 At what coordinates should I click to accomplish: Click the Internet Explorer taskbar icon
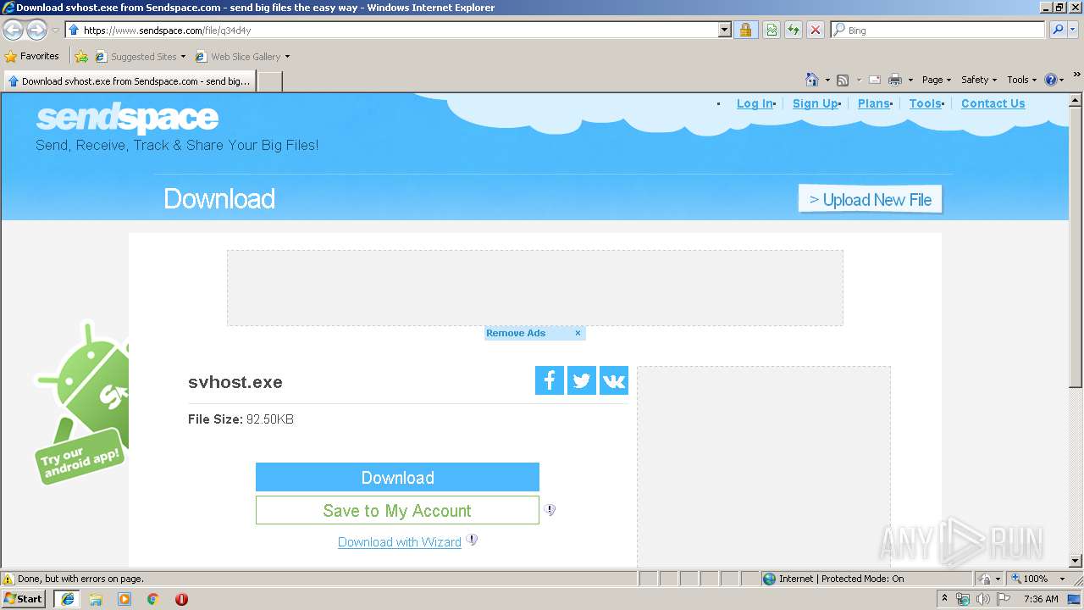point(68,599)
